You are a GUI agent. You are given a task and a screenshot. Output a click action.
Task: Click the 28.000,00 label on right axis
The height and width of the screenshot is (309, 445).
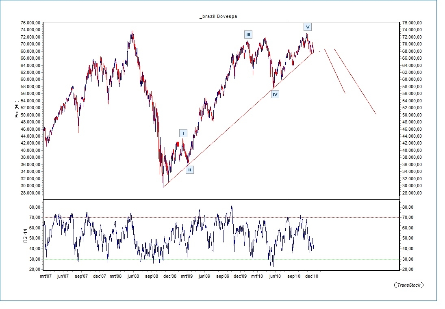click(411, 193)
